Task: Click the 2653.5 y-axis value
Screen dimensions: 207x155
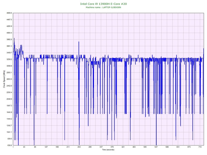Action: click(x=9, y=79)
